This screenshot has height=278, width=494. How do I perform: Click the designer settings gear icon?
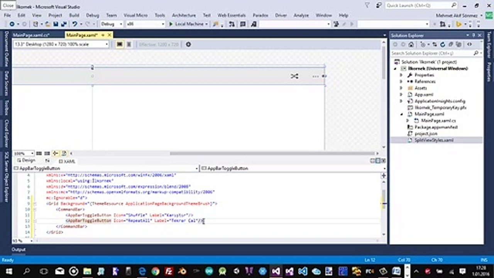coord(188,44)
